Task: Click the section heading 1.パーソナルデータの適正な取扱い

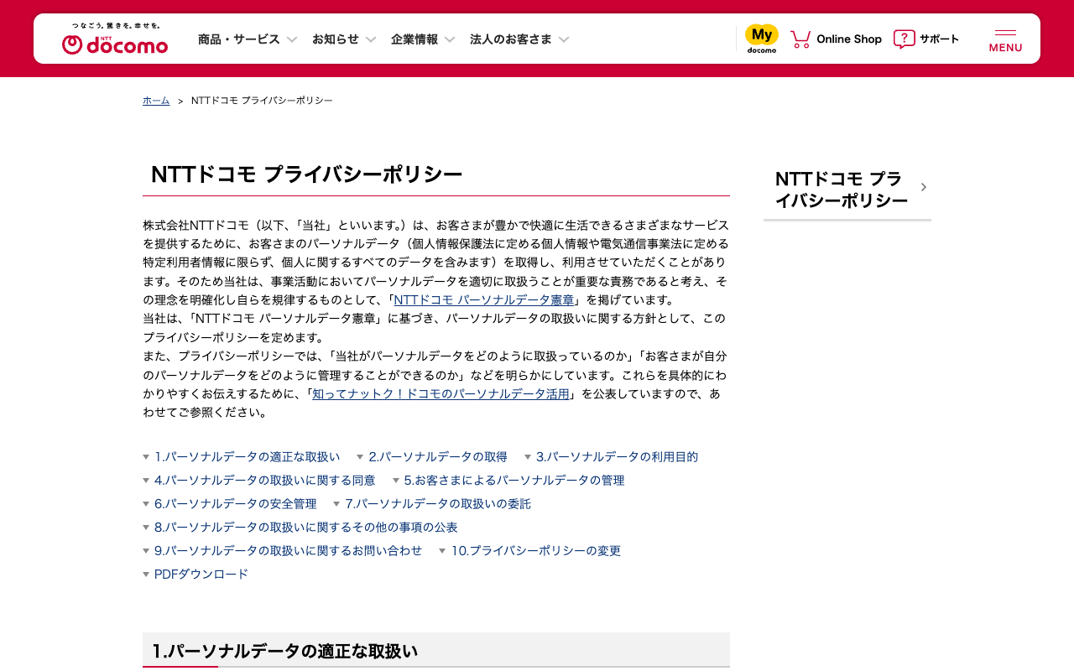Action: [284, 651]
